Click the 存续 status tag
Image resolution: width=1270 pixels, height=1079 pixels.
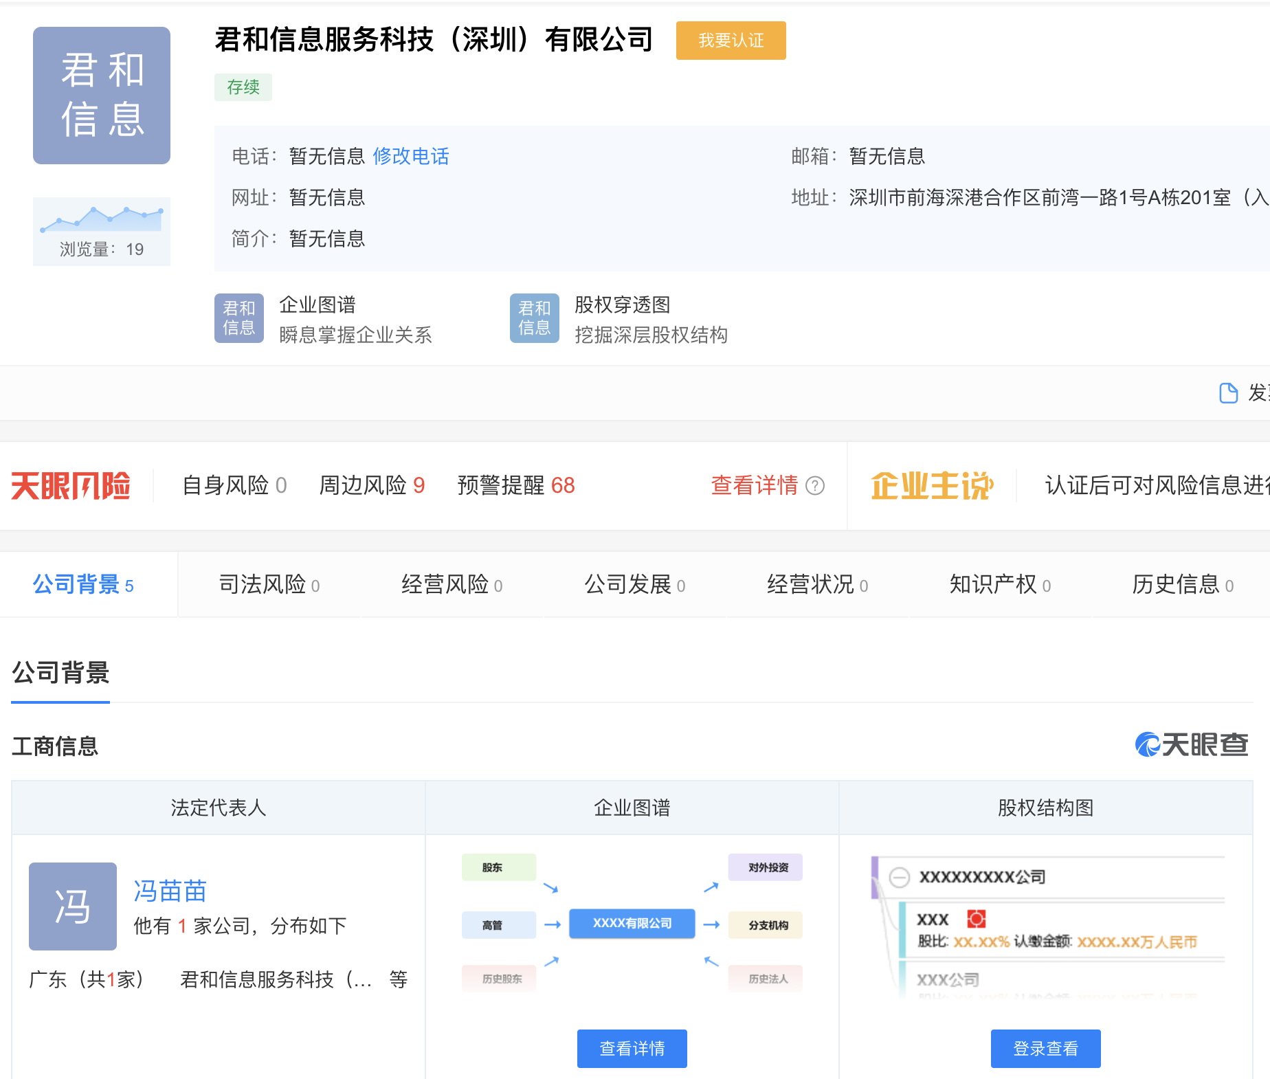tap(243, 87)
